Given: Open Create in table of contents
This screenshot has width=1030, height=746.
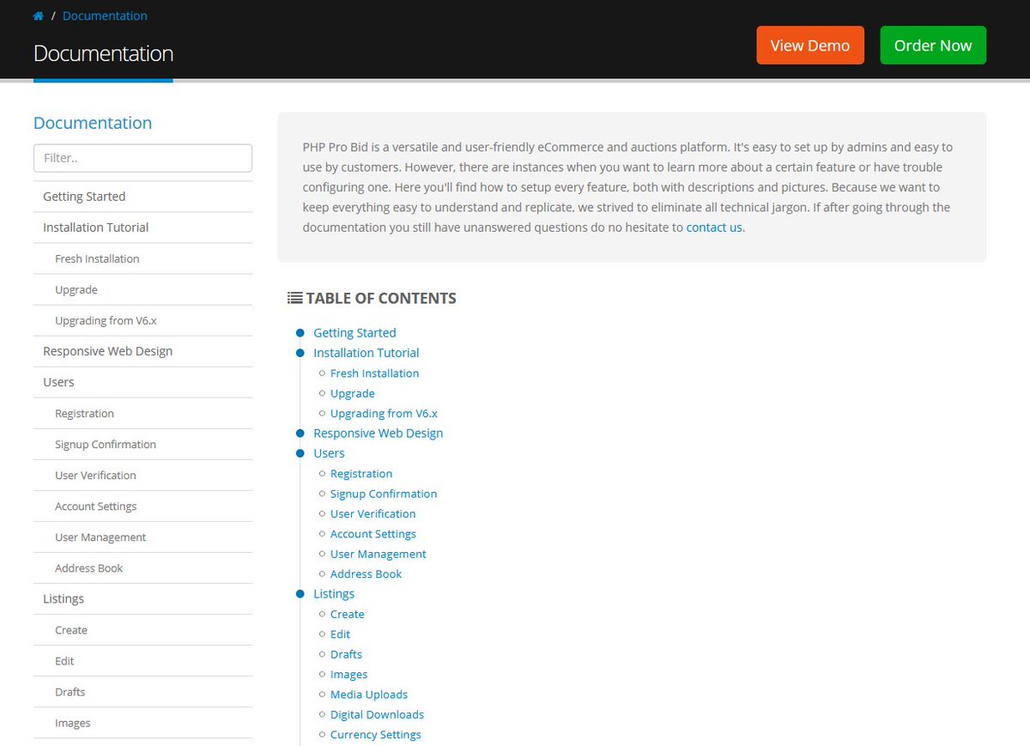Looking at the screenshot, I should coord(347,614).
